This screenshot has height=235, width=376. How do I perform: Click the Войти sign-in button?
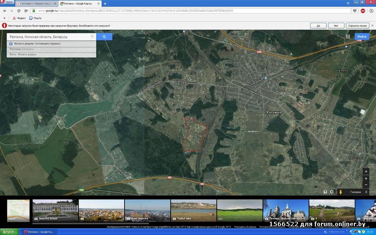coord(361,36)
